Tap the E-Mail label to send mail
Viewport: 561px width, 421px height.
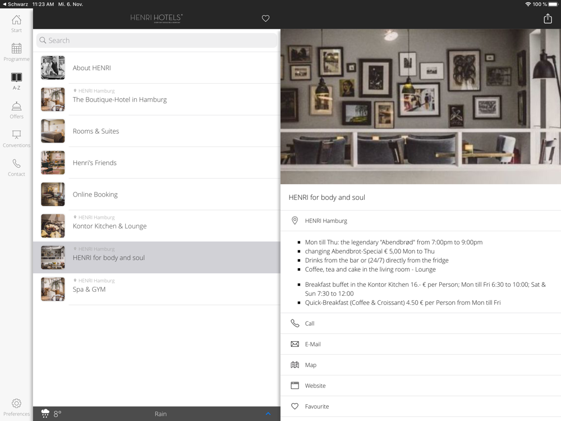click(312, 344)
